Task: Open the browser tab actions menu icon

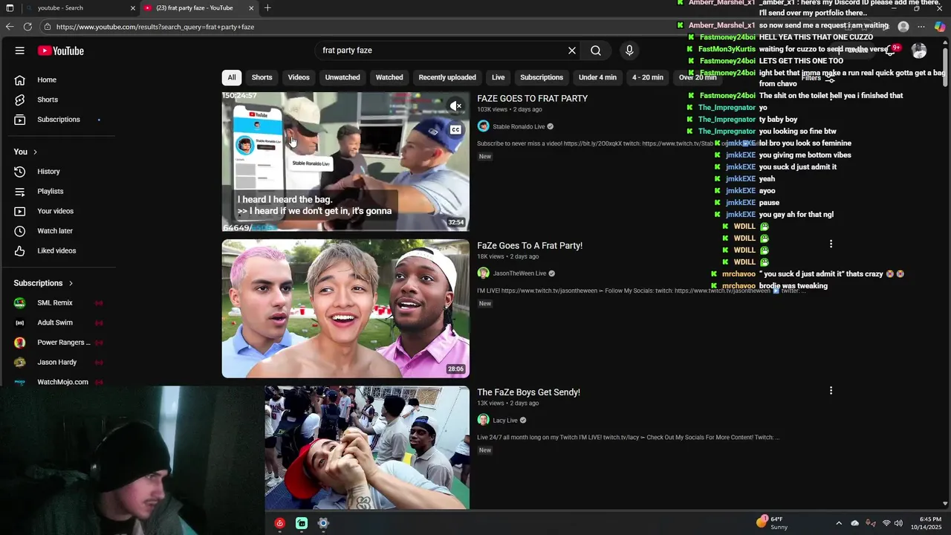Action: (10, 8)
